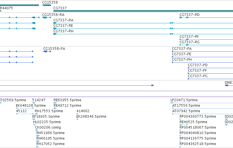Click EST label 45132

pyautogui.click(x=21, y=111)
